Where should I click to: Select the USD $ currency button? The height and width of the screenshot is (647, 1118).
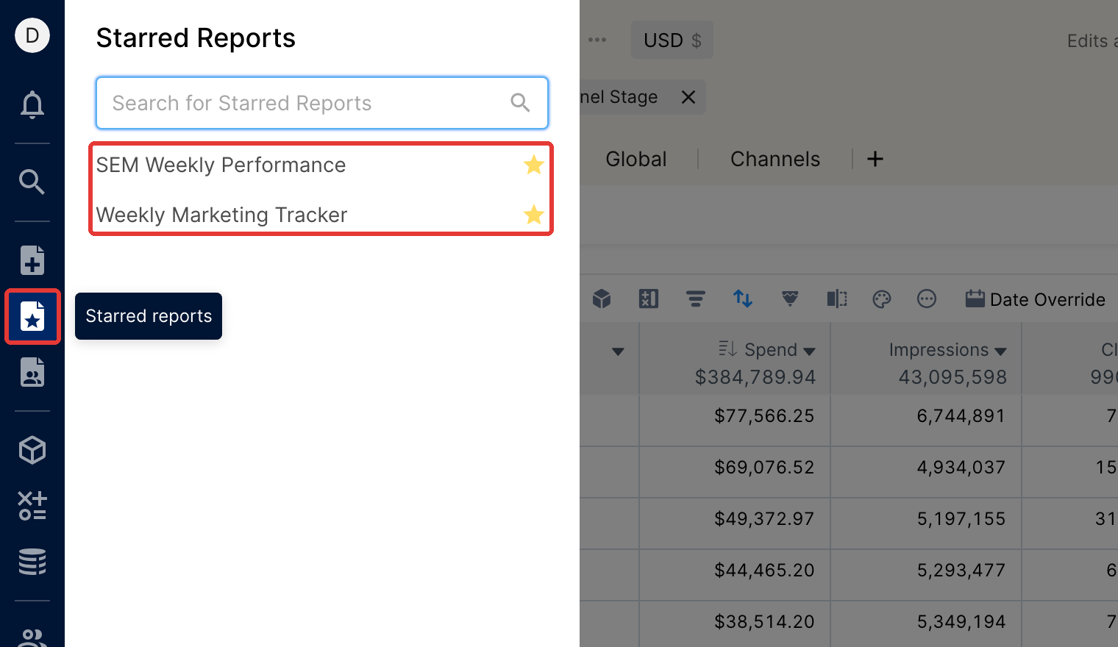(x=672, y=40)
